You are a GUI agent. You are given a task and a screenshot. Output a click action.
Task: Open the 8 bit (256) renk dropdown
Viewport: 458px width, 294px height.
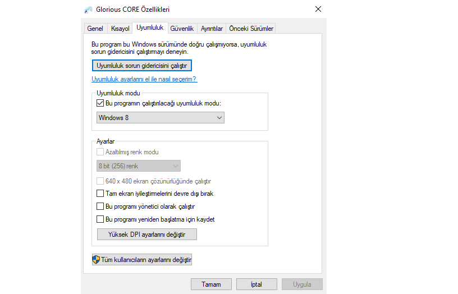coord(139,166)
